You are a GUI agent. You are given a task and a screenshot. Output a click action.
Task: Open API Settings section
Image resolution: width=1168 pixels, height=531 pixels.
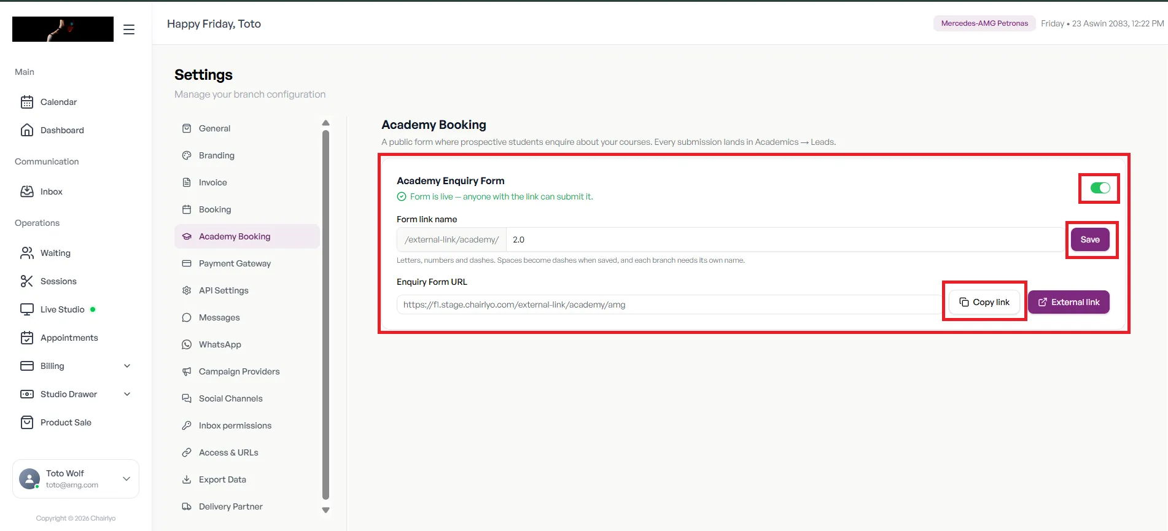tap(247, 290)
